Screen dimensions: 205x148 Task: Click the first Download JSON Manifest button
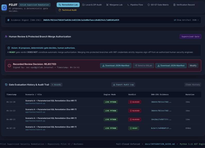click(116, 66)
